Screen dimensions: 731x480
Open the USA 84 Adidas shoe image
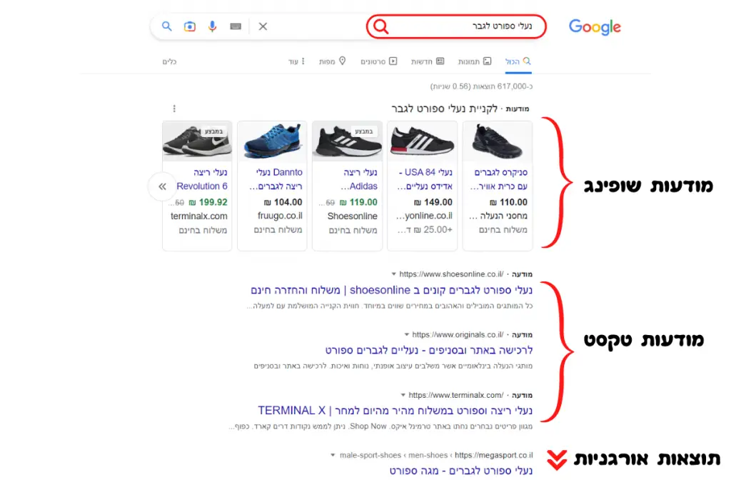click(x=423, y=141)
